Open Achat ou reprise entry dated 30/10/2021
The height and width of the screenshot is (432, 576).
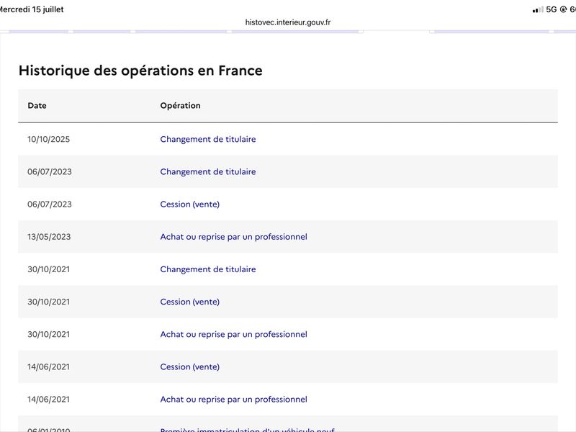pos(233,334)
